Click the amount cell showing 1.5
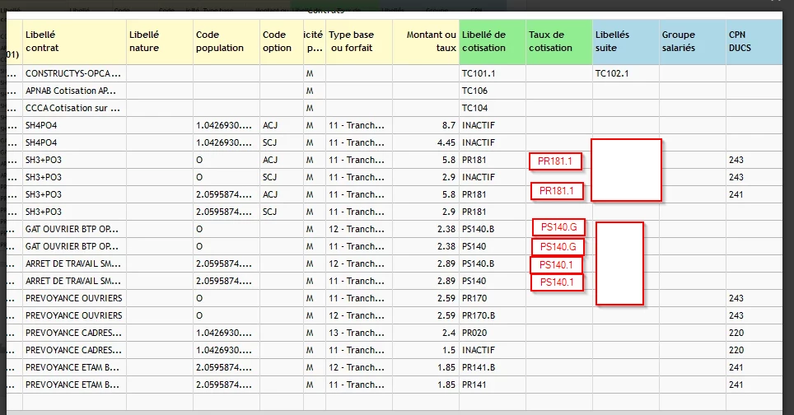The height and width of the screenshot is (415, 794). point(426,350)
